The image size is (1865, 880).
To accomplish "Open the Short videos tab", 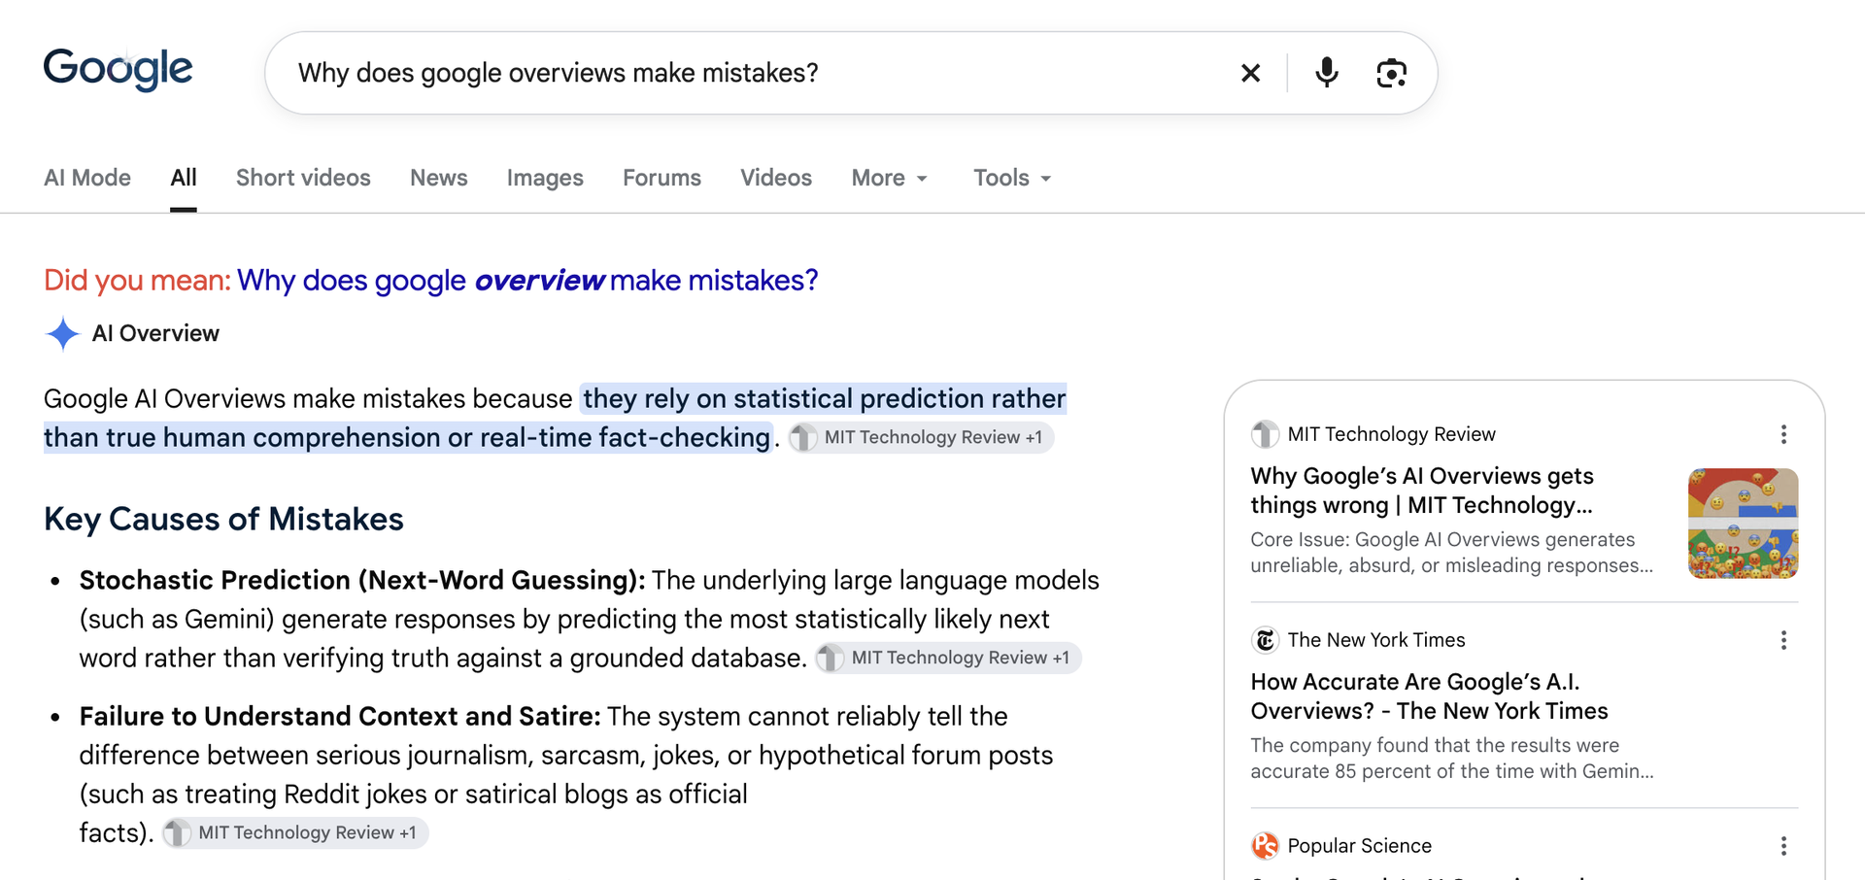I will tap(303, 178).
